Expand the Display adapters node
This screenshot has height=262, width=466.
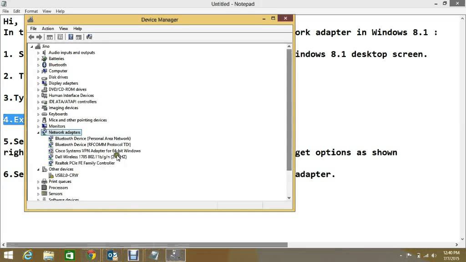[x=38, y=84]
